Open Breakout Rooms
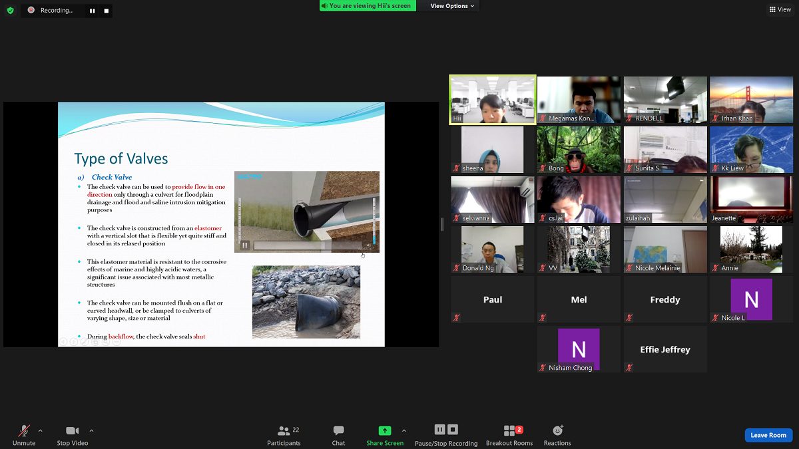The height and width of the screenshot is (449, 799). pyautogui.click(x=509, y=435)
